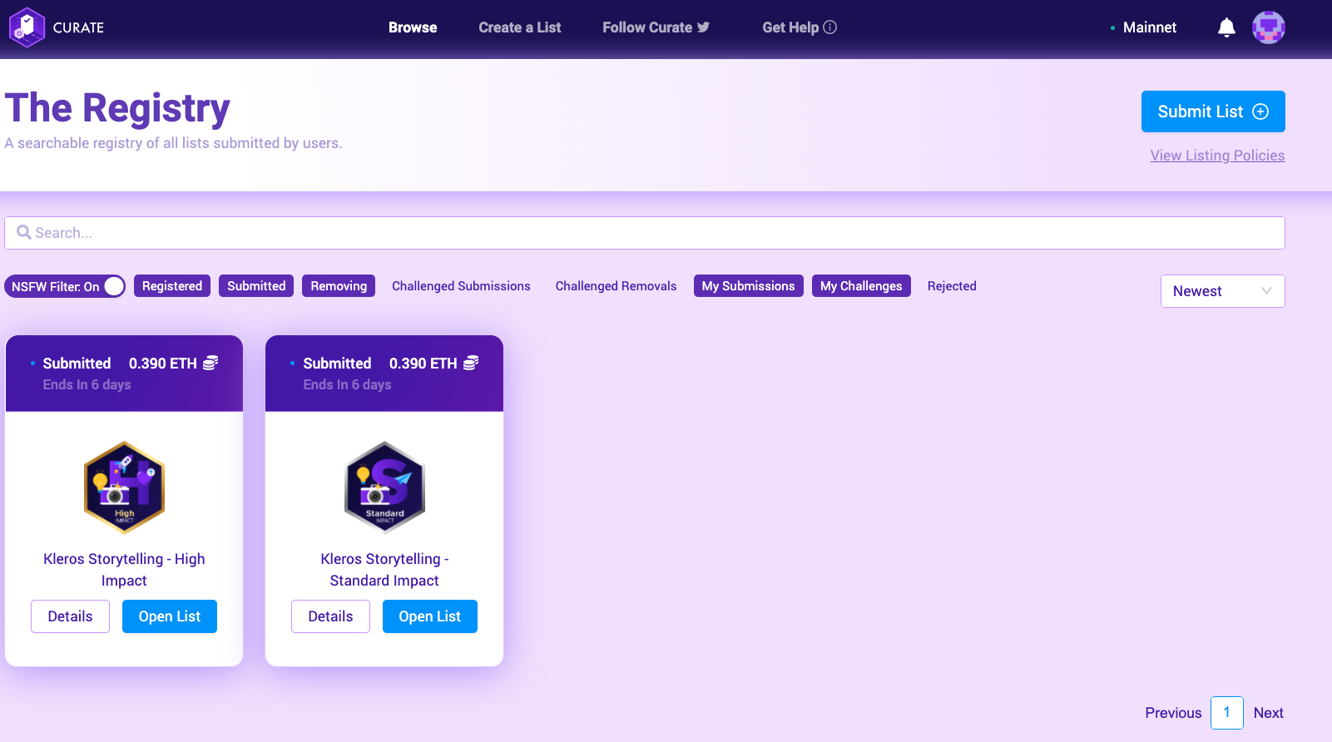The width and height of the screenshot is (1332, 742).
Task: Select page 1 in pagination
Action: (1227, 713)
